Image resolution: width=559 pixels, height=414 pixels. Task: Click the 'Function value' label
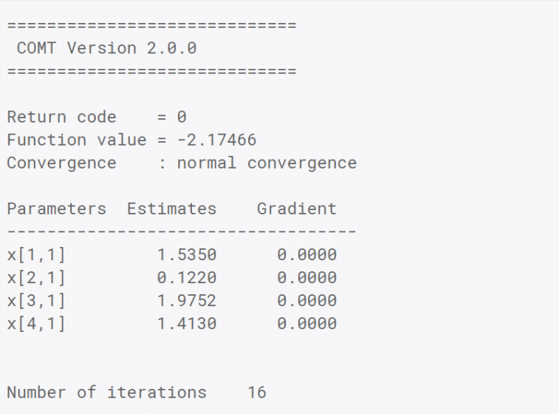(x=77, y=140)
